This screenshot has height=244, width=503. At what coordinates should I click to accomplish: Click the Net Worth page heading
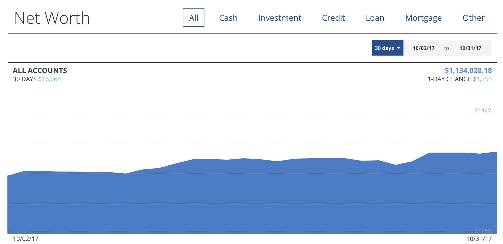click(x=52, y=18)
